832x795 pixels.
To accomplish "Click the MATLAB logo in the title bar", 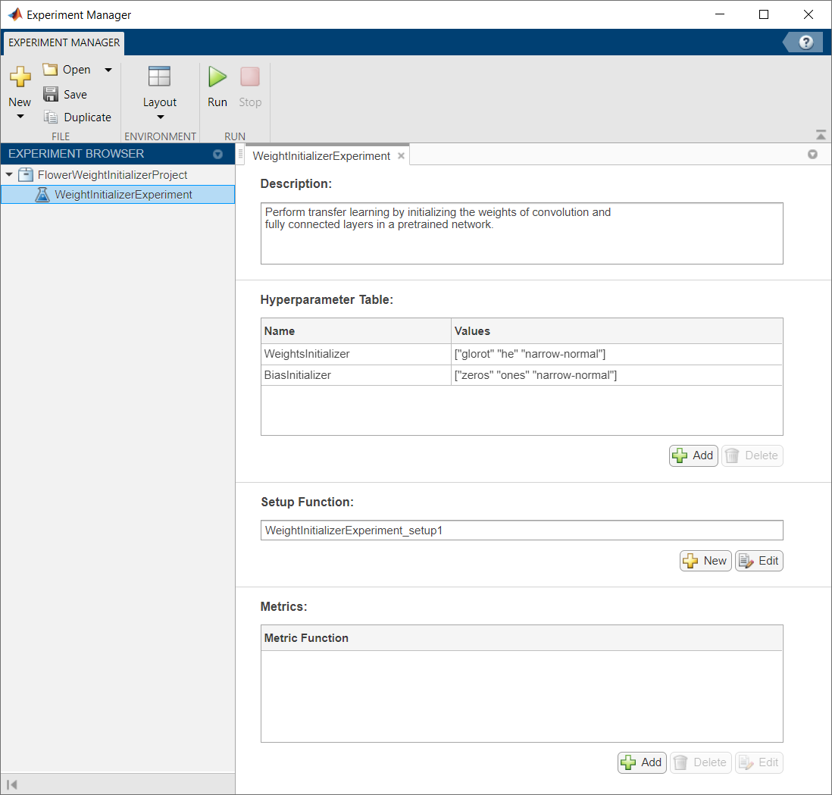I will click(15, 14).
